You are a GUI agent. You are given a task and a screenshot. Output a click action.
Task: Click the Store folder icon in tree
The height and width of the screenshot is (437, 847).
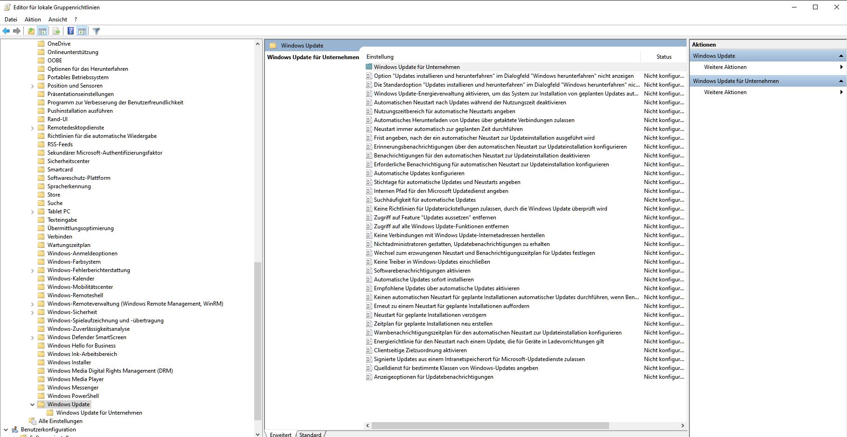[41, 195]
